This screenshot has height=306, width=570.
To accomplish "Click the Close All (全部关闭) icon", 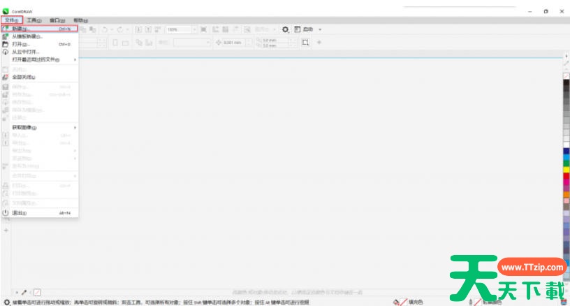I will (5, 77).
